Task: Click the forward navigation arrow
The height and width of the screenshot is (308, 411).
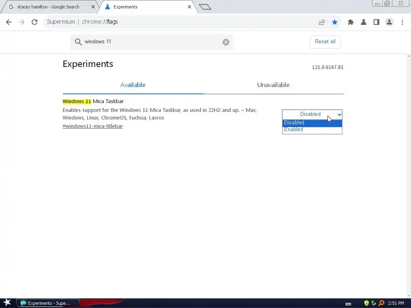Action: coord(22,22)
